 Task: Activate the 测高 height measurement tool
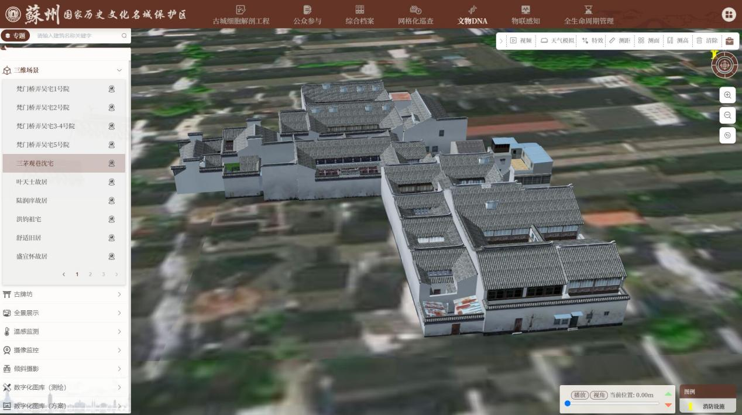click(678, 41)
